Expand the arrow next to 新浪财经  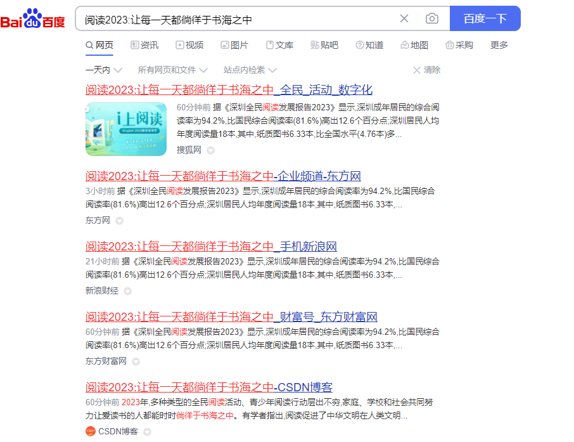point(127,291)
